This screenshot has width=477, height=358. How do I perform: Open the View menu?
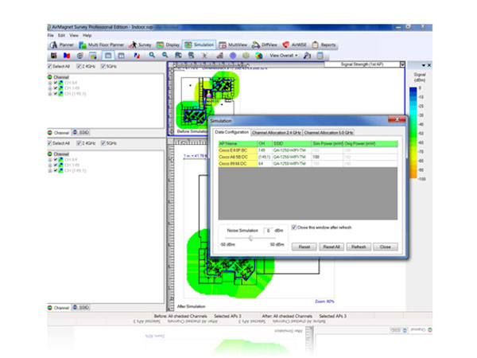coord(74,35)
